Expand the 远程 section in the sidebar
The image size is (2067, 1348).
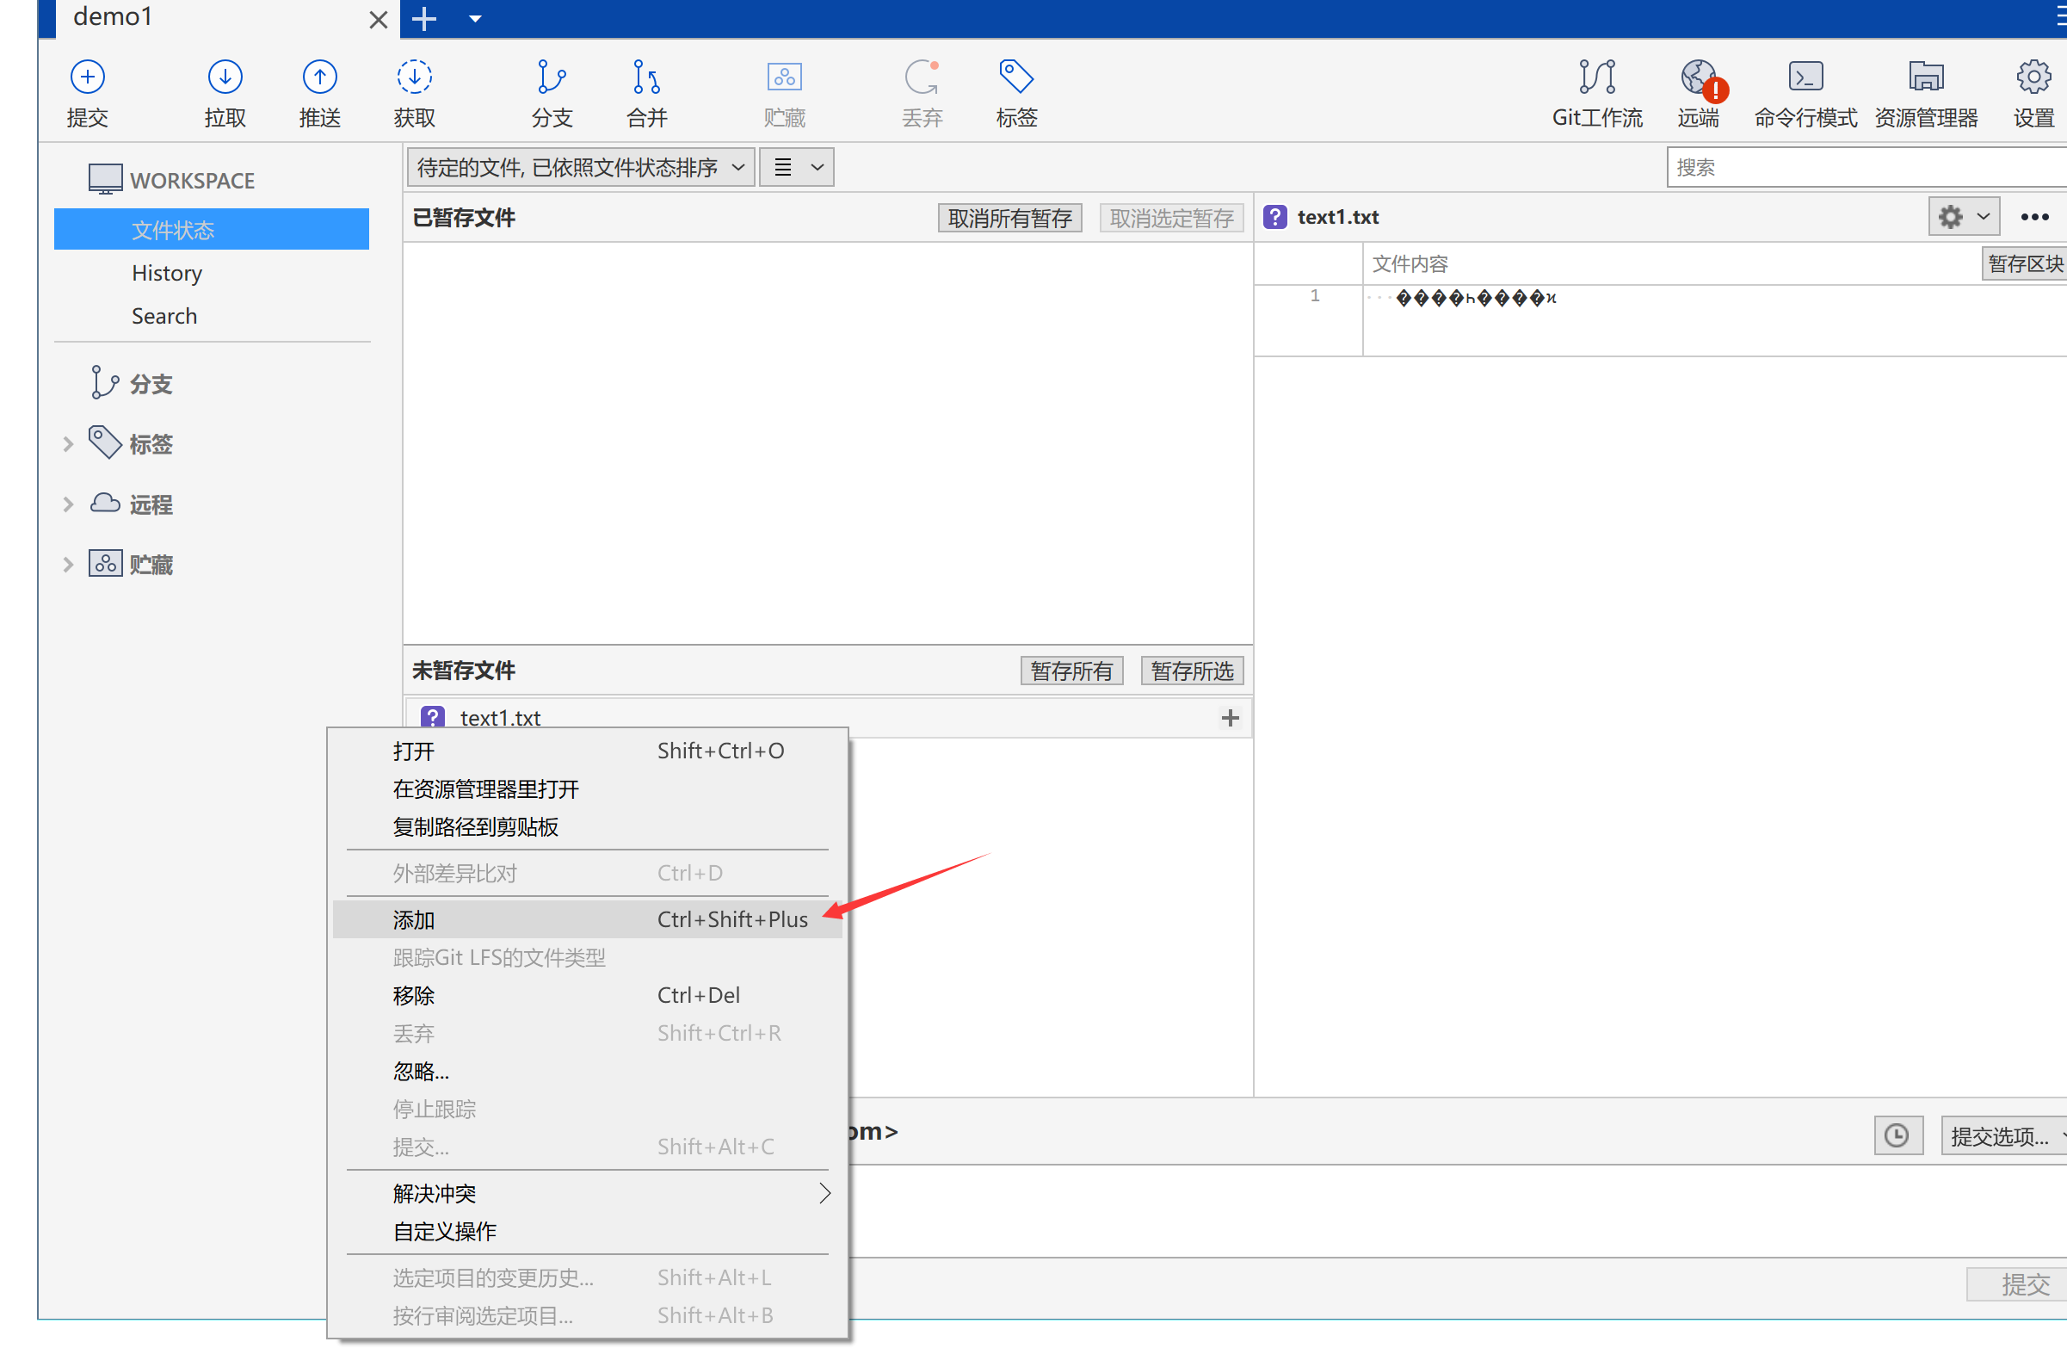point(69,504)
